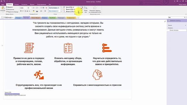The image size is (187, 105).
Task: Click the Format Painter command
Action: (x=12, y=12)
